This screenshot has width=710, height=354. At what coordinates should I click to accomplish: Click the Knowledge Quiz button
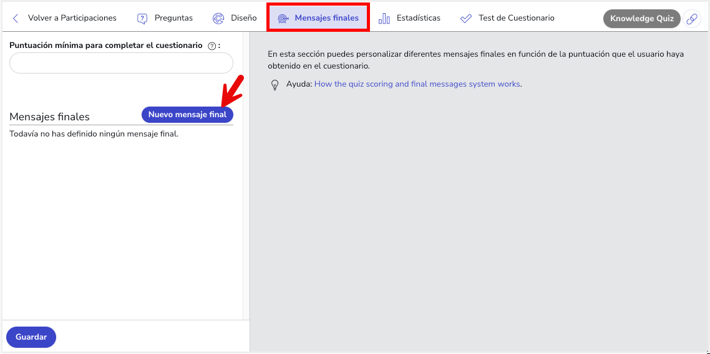click(641, 19)
